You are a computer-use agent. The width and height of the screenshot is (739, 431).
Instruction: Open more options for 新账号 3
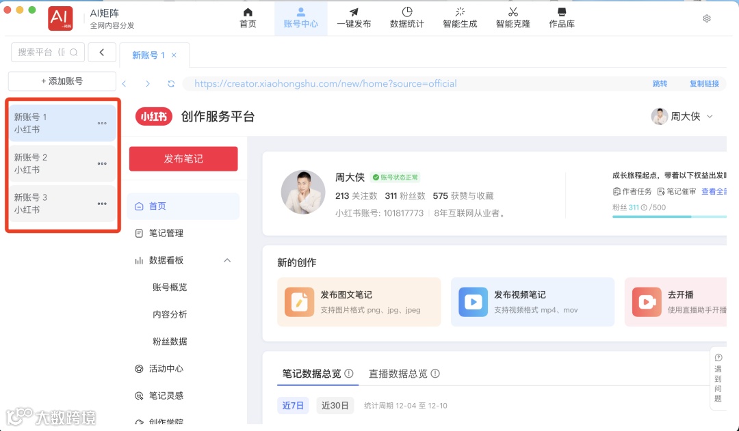(x=102, y=204)
